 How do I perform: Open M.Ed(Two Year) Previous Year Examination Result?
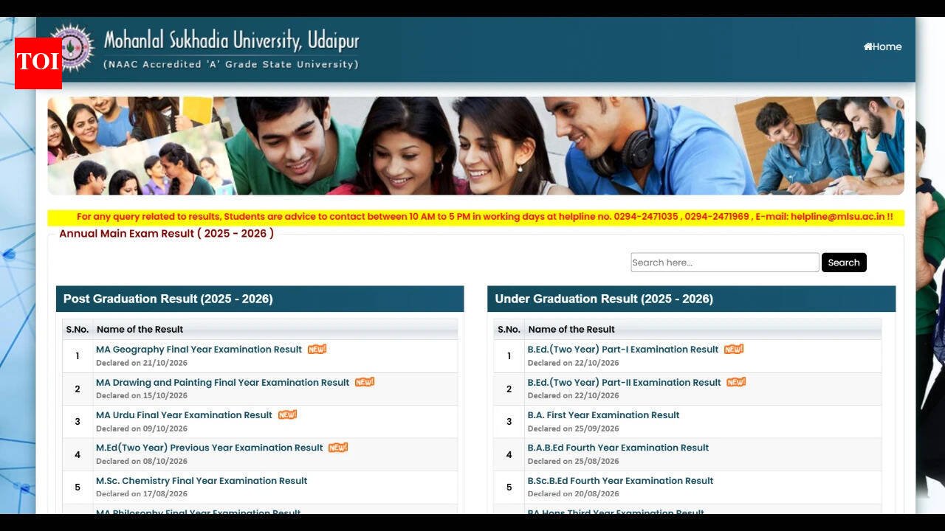coord(209,448)
